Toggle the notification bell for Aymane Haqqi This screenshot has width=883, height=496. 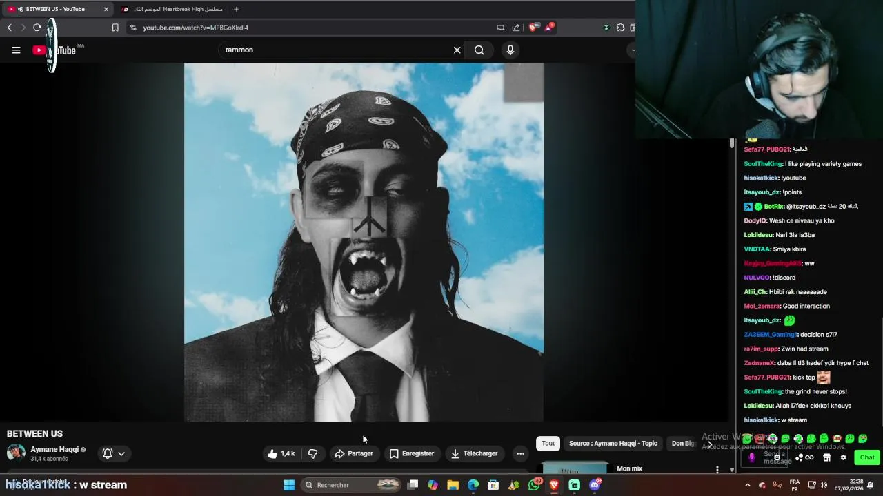(108, 453)
